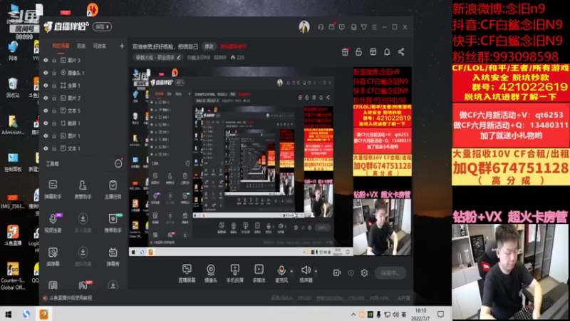Click the layout panel icon above preview
Viewport: 570px width, 321px height.
coord(373,51)
